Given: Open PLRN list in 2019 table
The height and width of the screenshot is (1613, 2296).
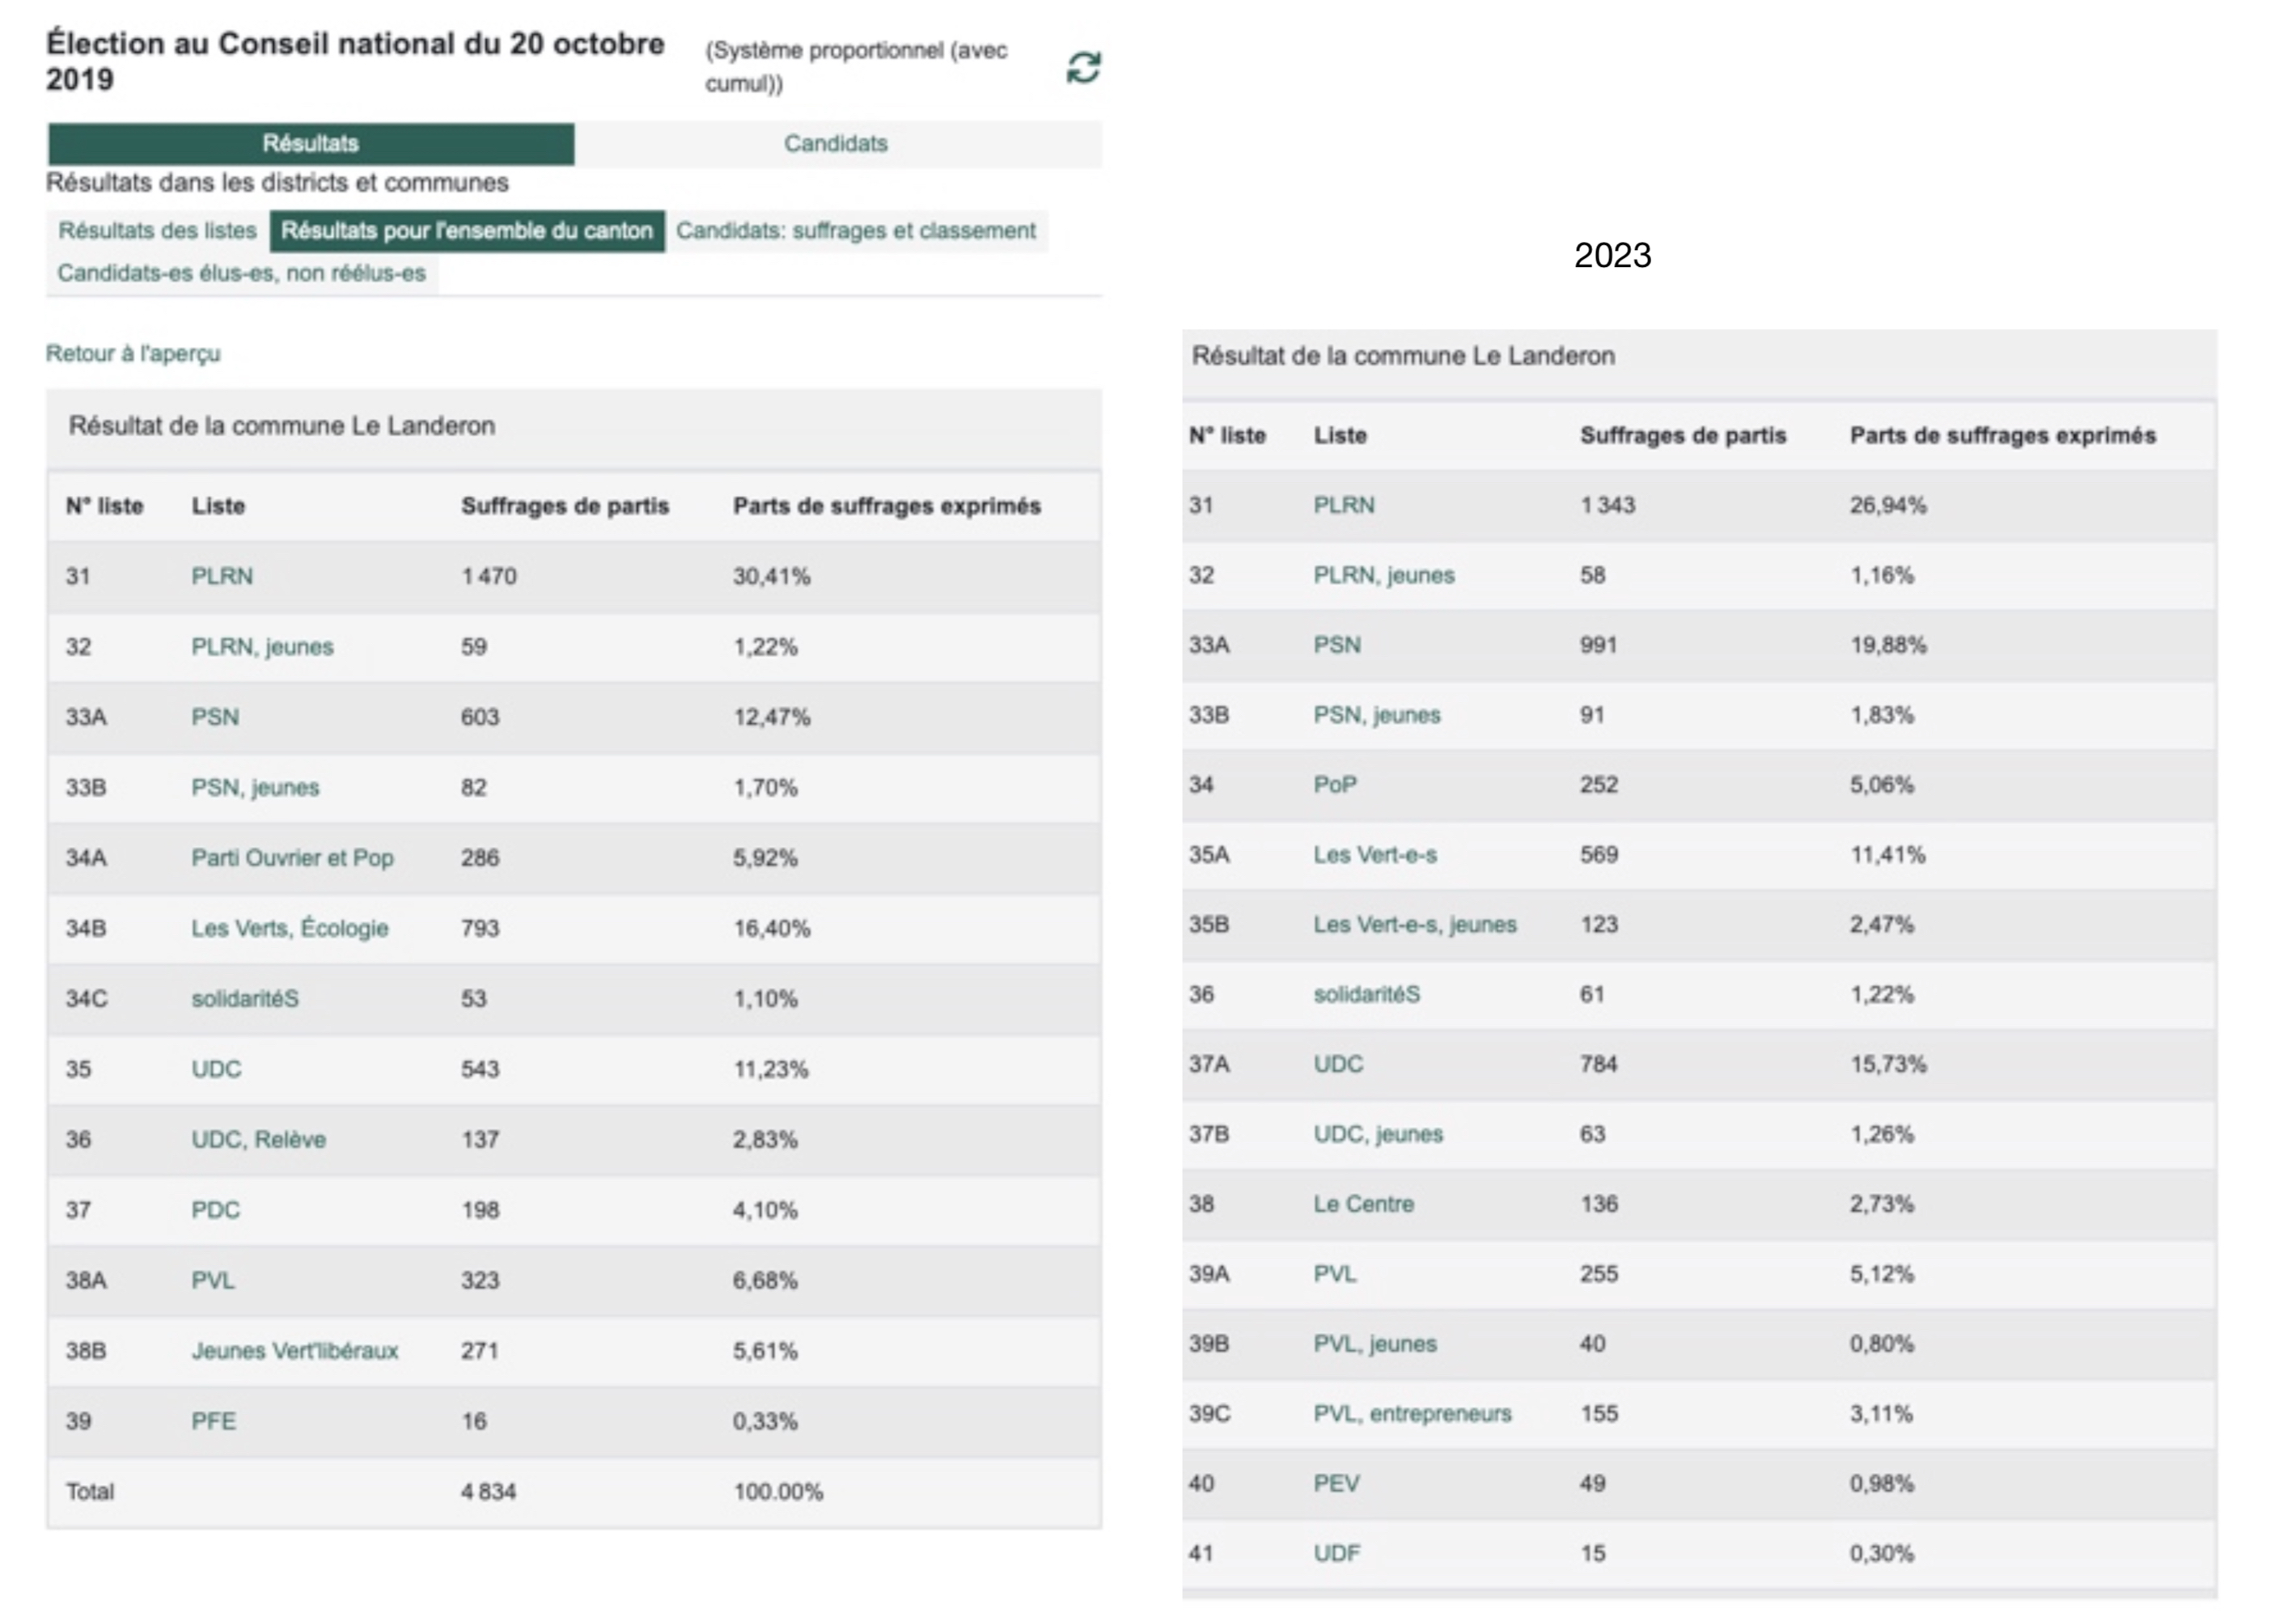Looking at the screenshot, I should coord(222,577).
